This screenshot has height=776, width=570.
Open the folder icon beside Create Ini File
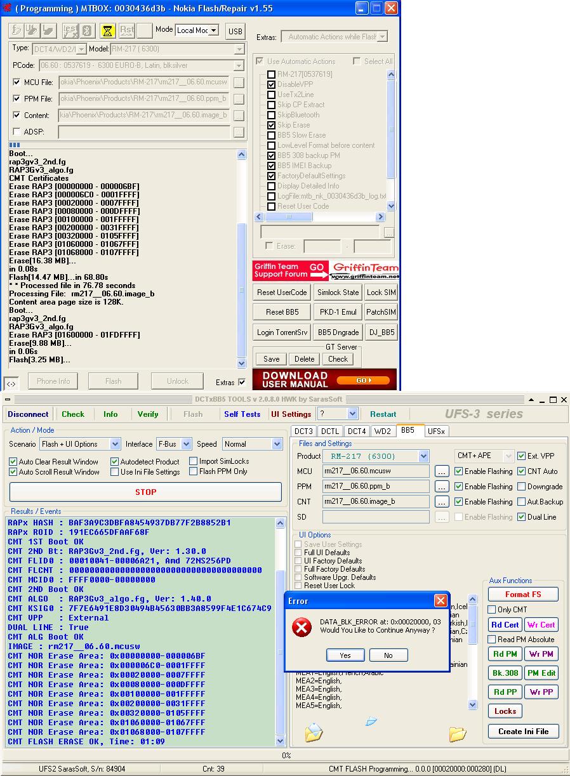458,734
